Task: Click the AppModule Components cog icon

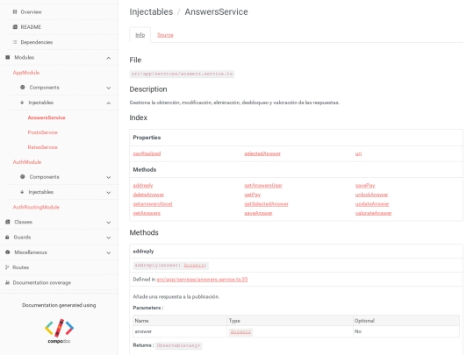Action: [23, 88]
